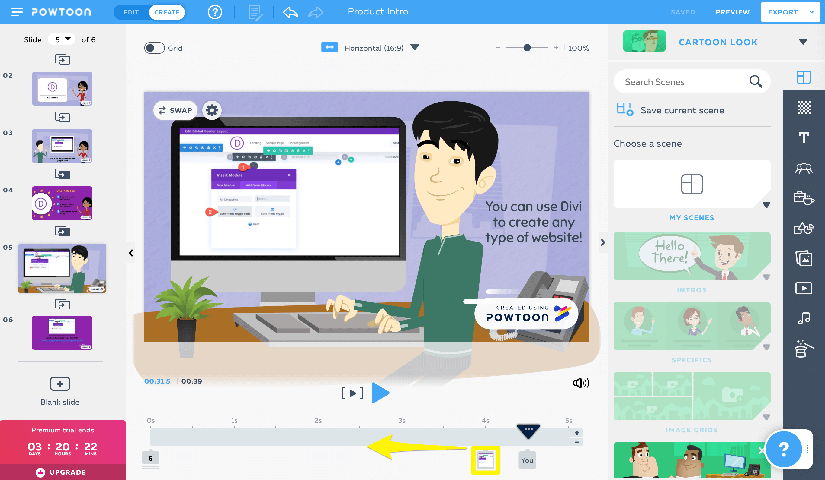Open the Help question mark icon

214,12
